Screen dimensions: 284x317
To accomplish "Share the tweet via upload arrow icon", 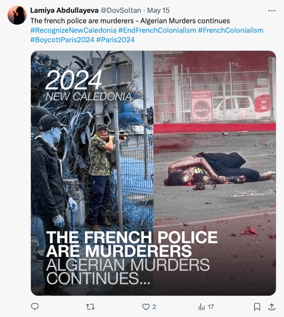I will (x=272, y=307).
